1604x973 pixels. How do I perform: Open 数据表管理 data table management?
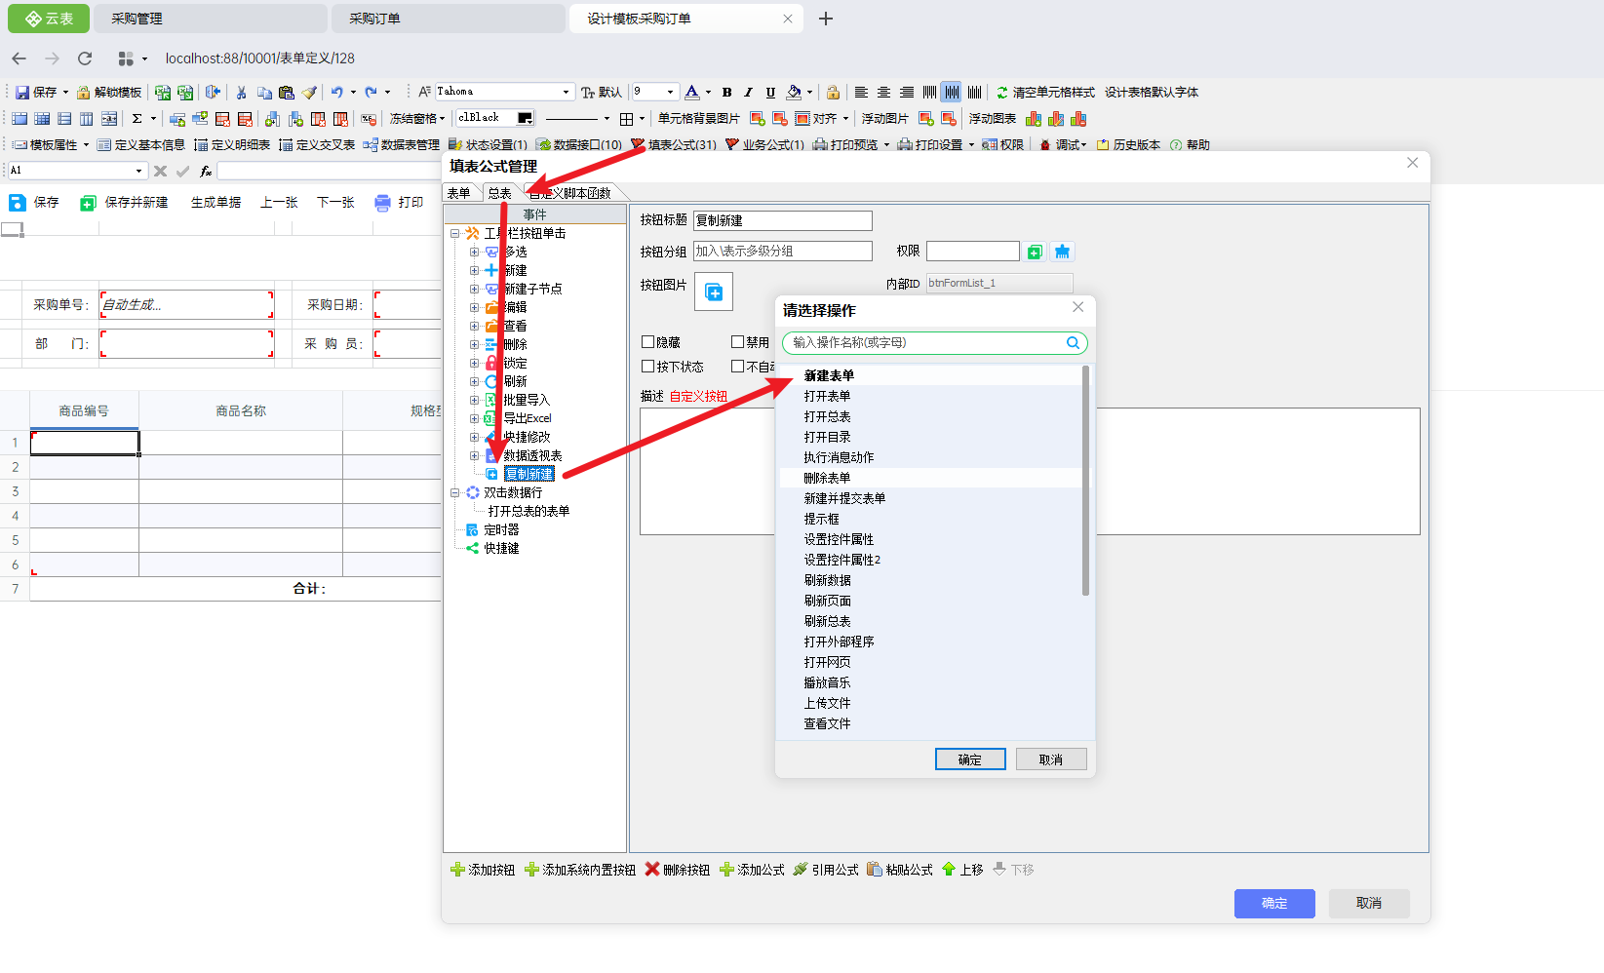click(402, 145)
